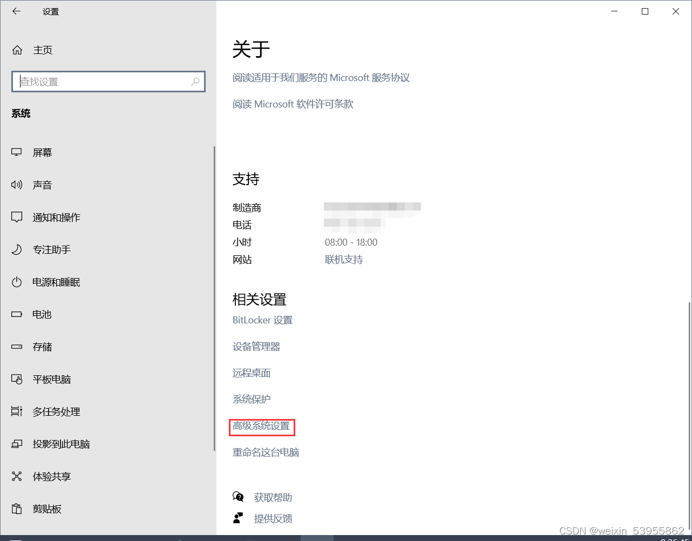Open the 联机支持 website link
Screen dimensions: 692x541
344,260
